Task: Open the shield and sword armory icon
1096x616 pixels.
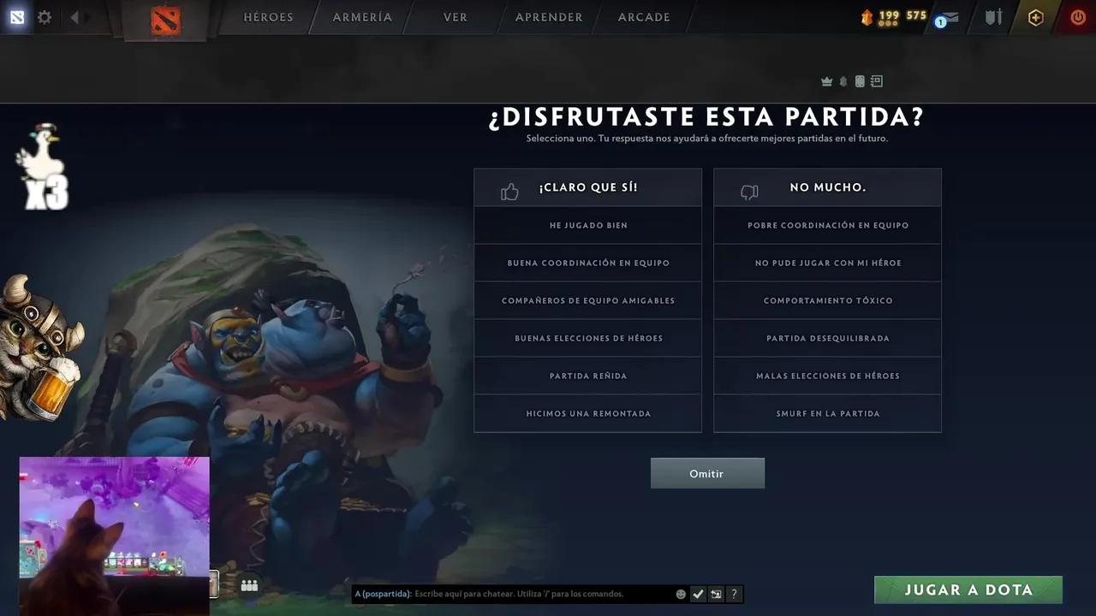Action: point(992,17)
